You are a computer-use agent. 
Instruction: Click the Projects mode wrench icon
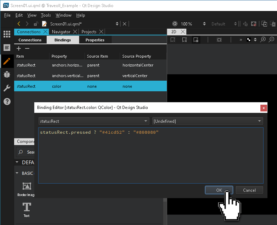click(7, 88)
